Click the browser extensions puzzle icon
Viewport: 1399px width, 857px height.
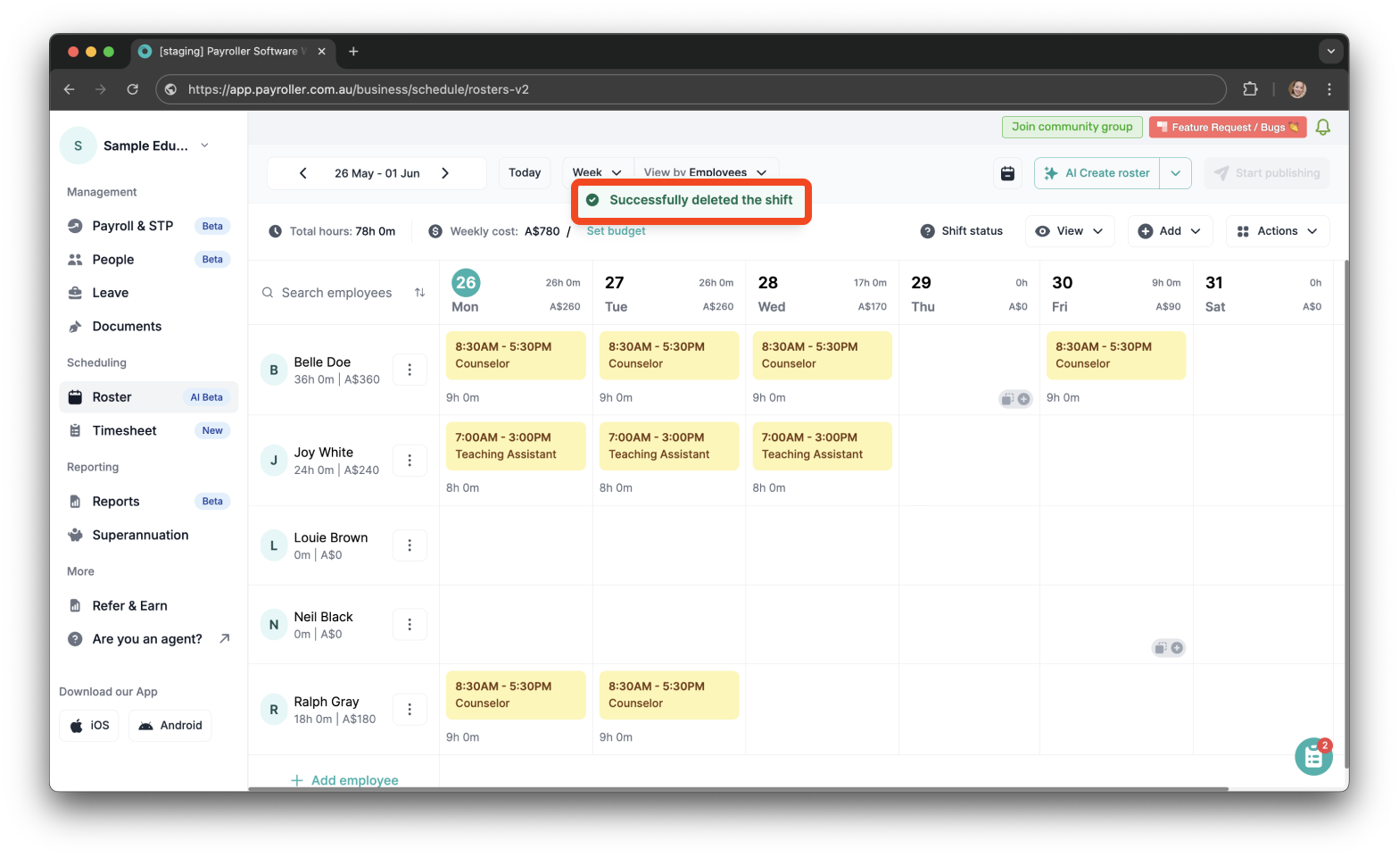tap(1250, 89)
